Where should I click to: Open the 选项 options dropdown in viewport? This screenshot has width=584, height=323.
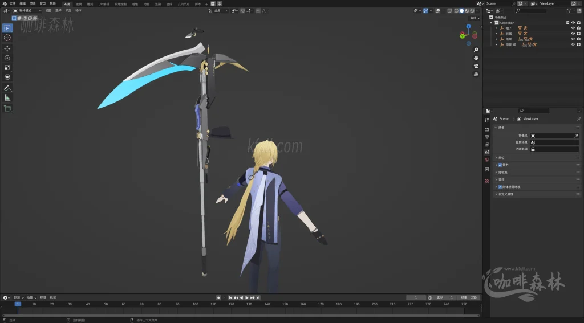pyautogui.click(x=475, y=18)
